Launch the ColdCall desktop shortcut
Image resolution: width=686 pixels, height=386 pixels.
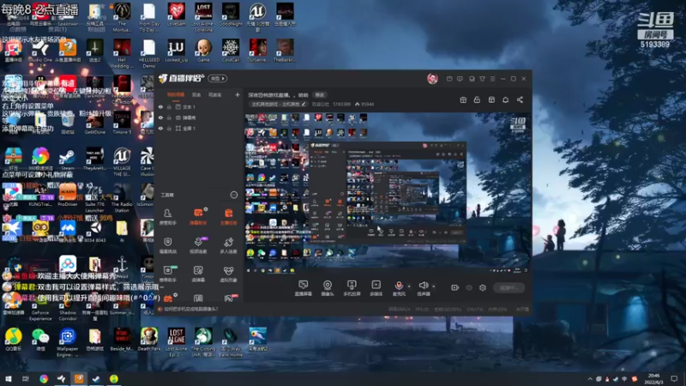click(x=231, y=51)
